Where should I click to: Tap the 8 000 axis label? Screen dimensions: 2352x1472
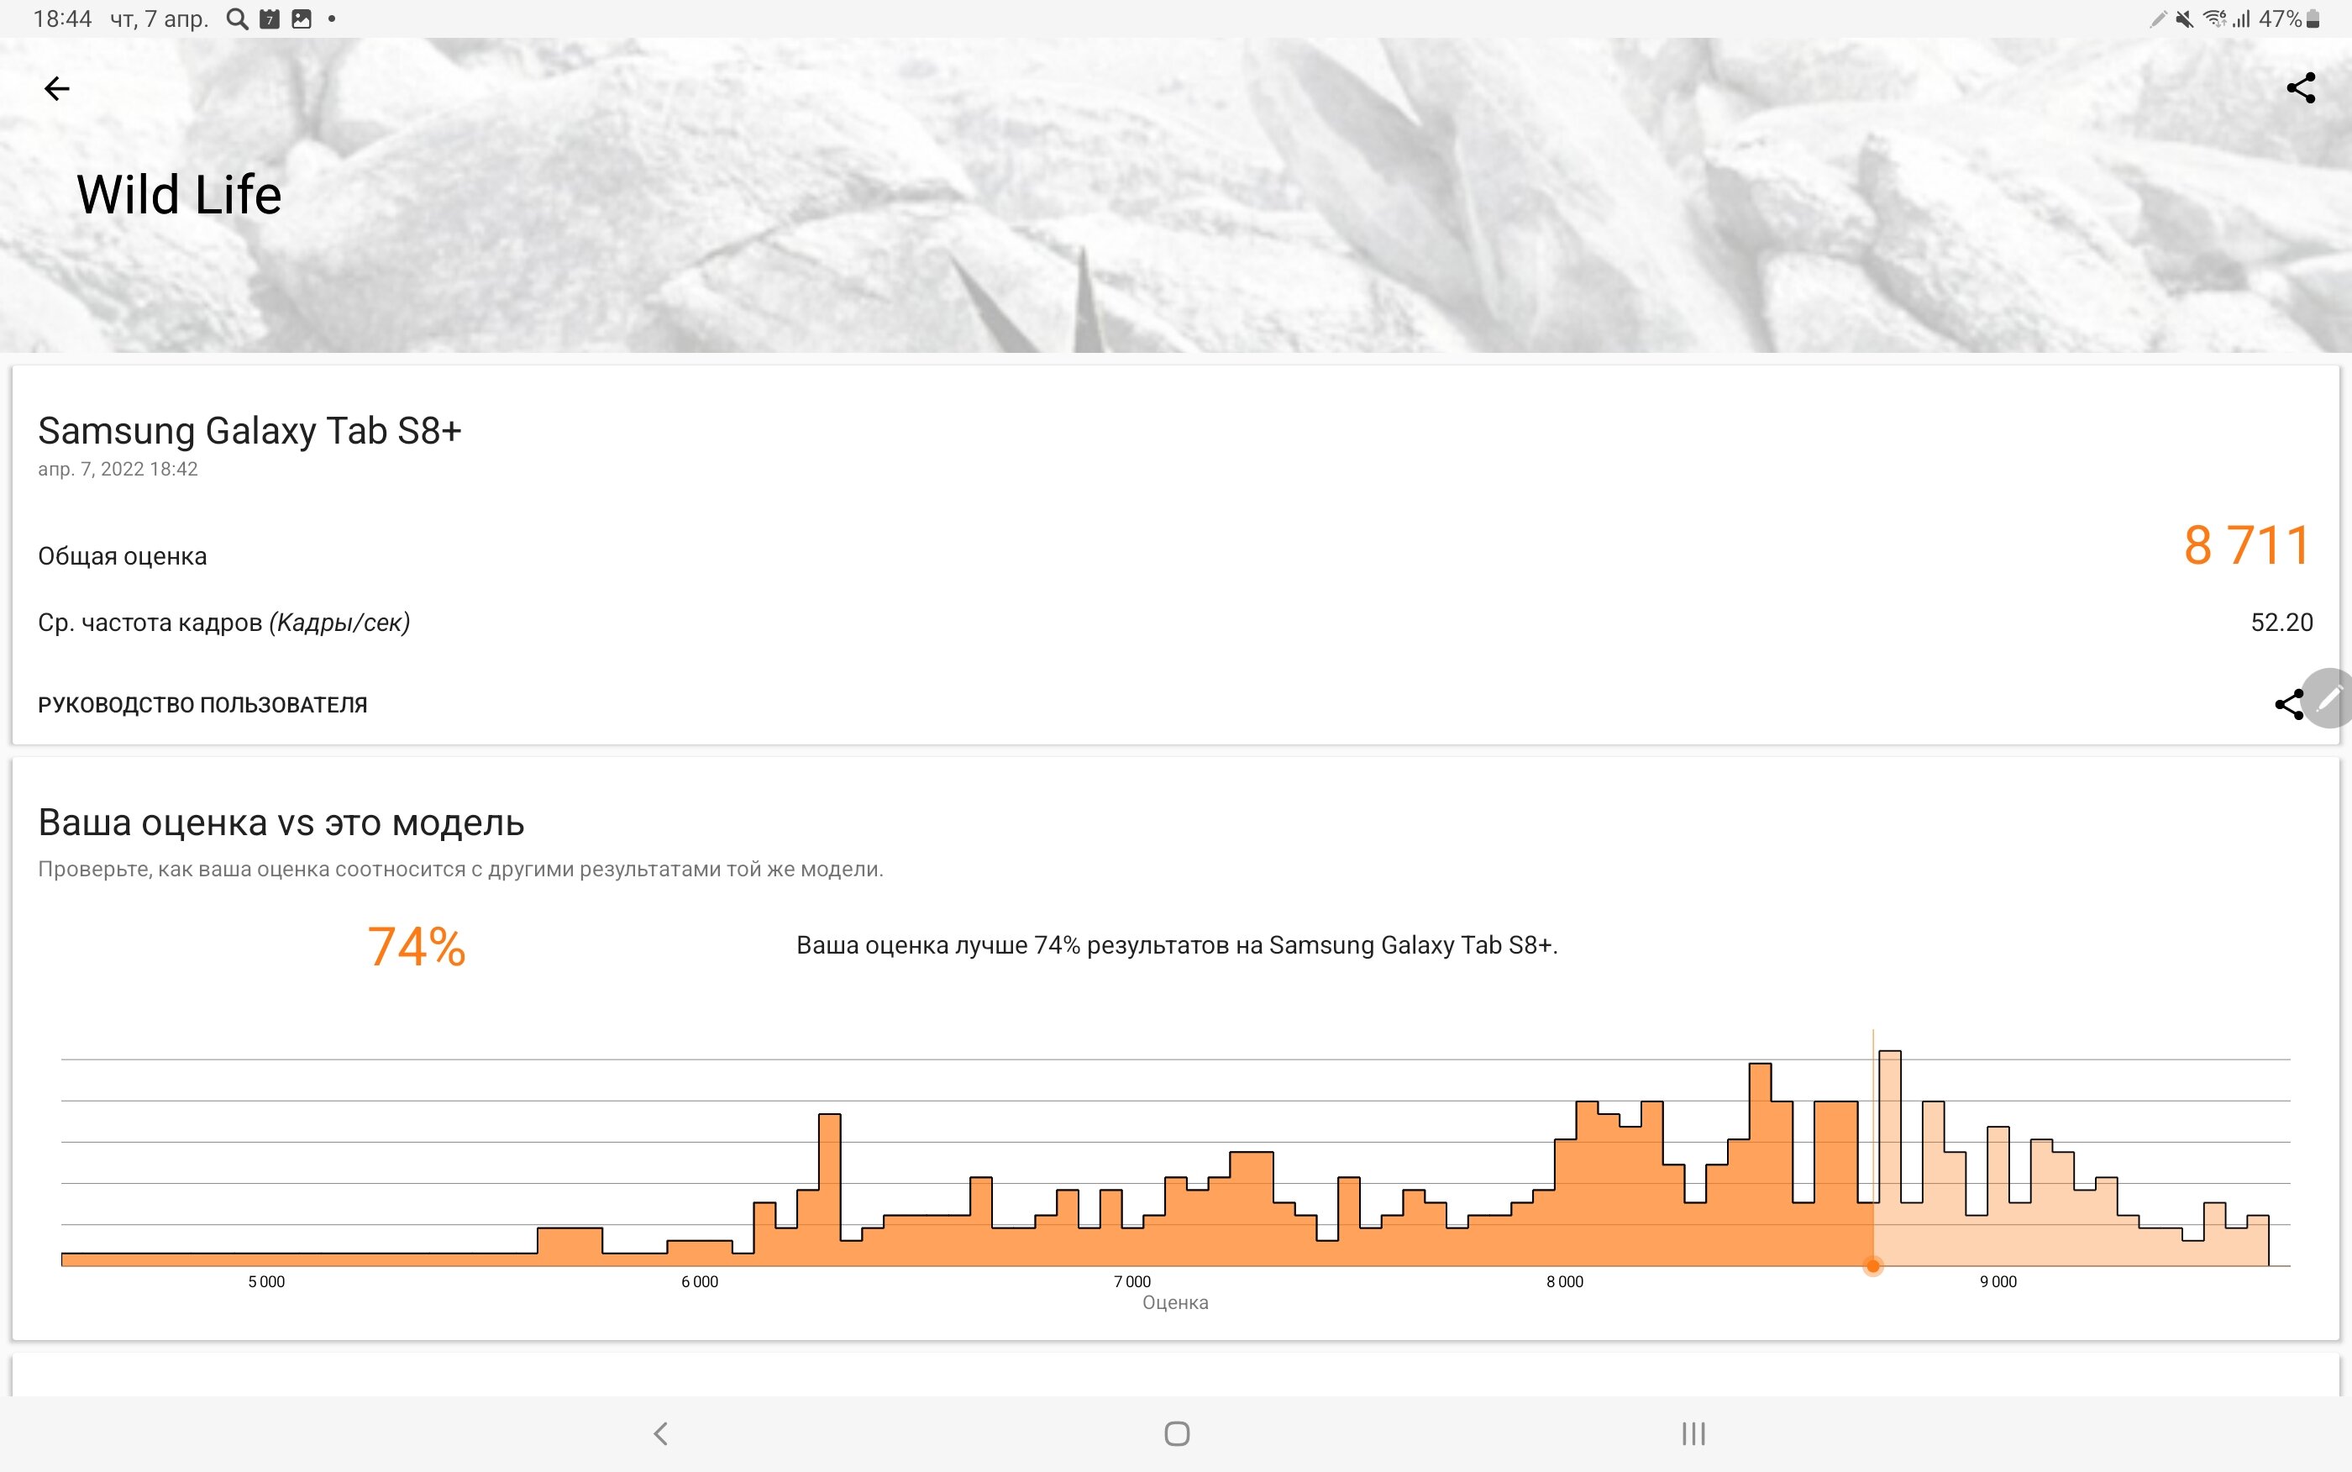point(1565,1282)
